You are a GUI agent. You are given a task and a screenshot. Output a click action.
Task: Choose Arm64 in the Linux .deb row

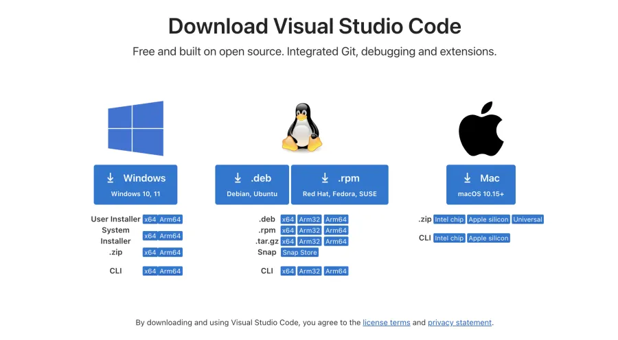(x=336, y=219)
